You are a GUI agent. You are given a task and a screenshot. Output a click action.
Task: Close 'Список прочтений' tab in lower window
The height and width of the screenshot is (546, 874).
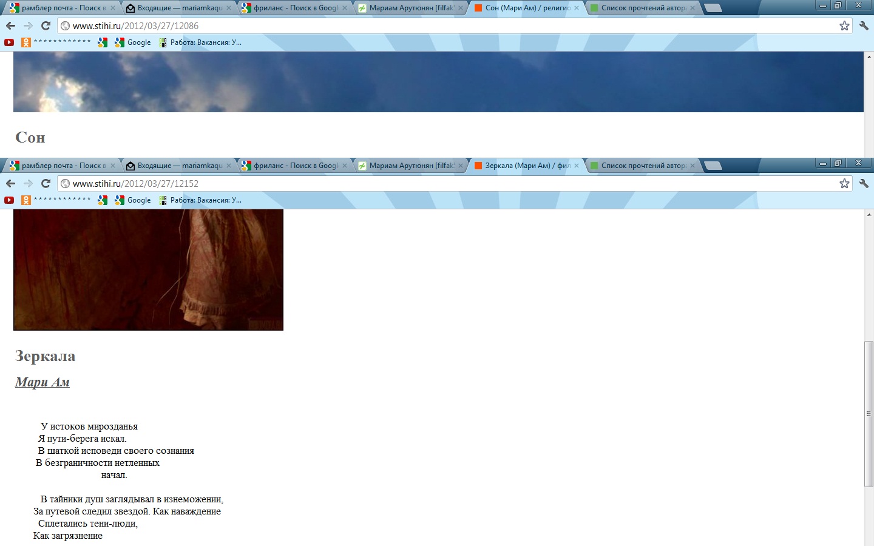pos(693,166)
